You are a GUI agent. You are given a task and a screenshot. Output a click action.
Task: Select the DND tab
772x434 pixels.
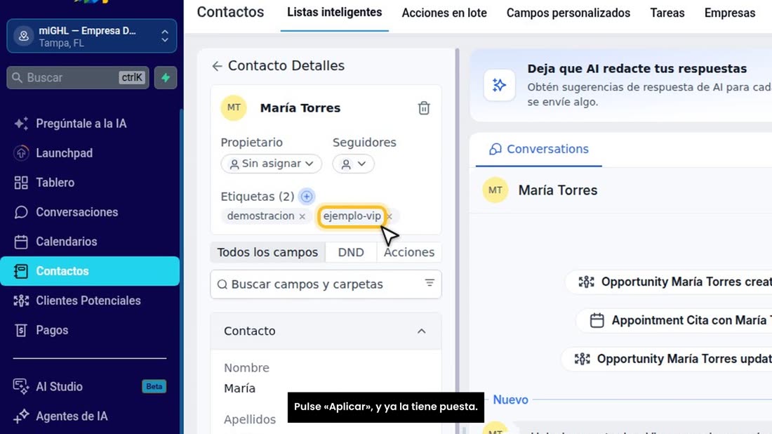coord(351,252)
